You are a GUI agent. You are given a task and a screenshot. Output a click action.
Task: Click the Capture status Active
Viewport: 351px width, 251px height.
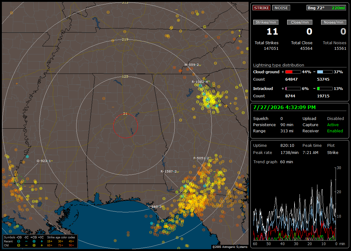click(x=333, y=125)
